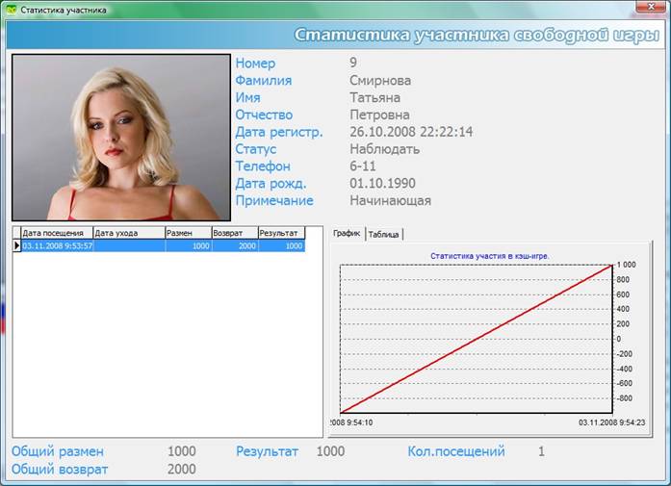Viewport: 671px width, 486px height.
Task: Select the visit row dated 03.11.2008 9:53:57
Action: (x=58, y=246)
